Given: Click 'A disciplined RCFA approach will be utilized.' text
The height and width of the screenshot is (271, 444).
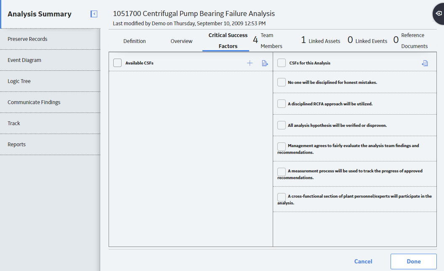Looking at the screenshot, I should pyautogui.click(x=330, y=104).
